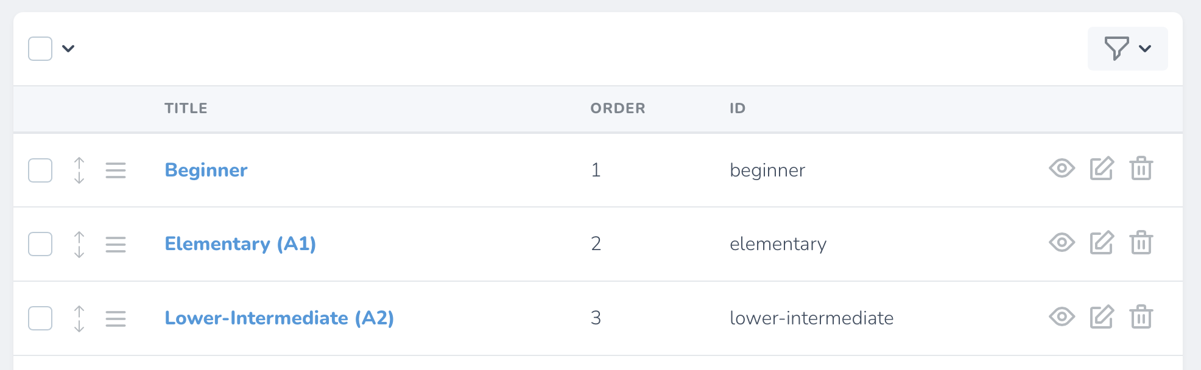
Task: Open the filter dropdown
Action: [x=1127, y=49]
